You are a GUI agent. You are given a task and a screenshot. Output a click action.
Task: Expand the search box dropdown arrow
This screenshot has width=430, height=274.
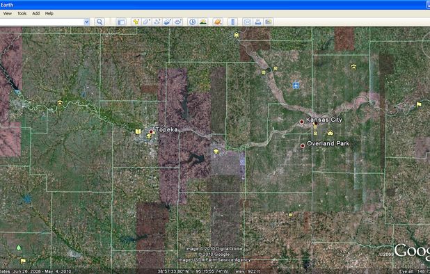coord(87,22)
